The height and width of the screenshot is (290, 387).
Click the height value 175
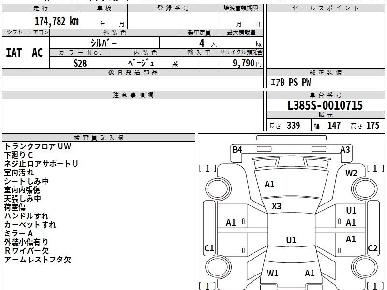click(372, 126)
